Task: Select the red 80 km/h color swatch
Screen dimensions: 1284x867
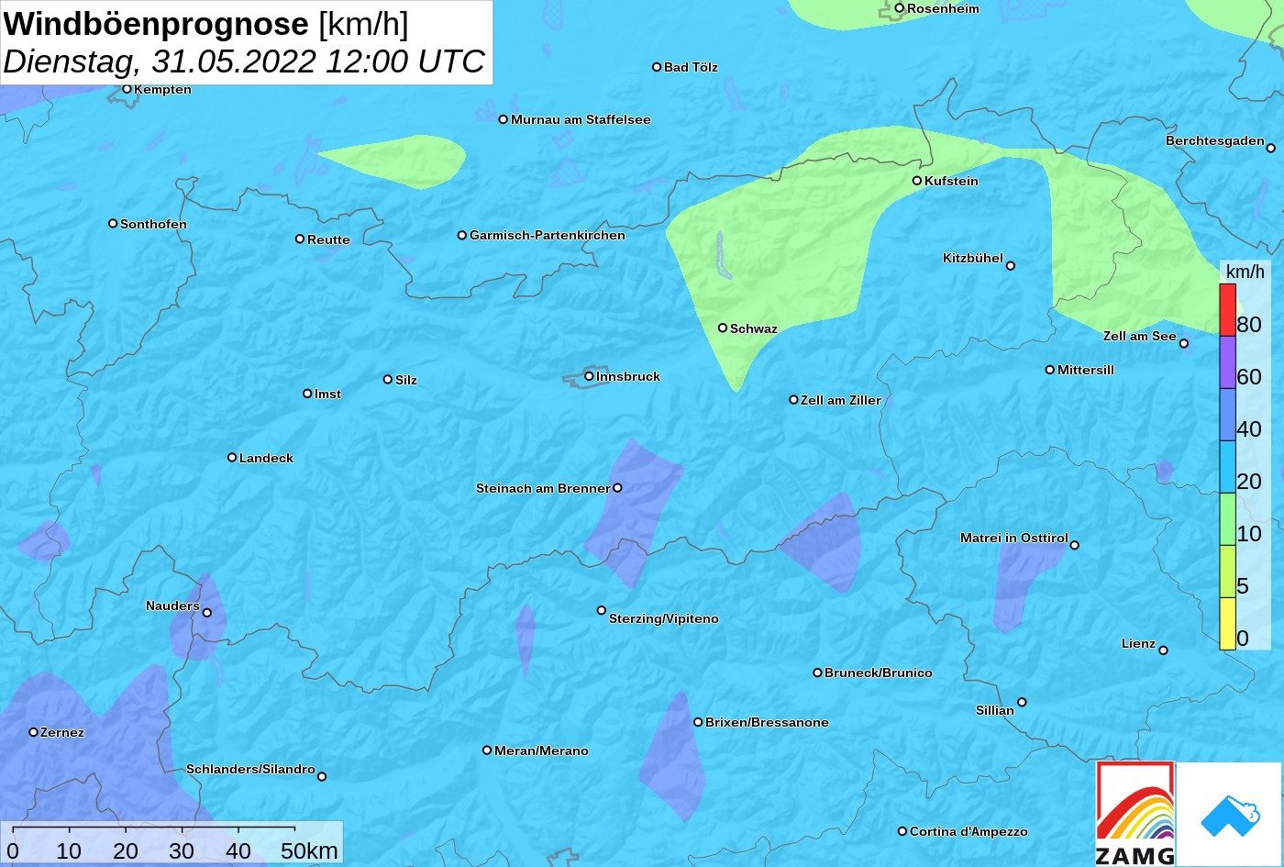Action: [1227, 310]
